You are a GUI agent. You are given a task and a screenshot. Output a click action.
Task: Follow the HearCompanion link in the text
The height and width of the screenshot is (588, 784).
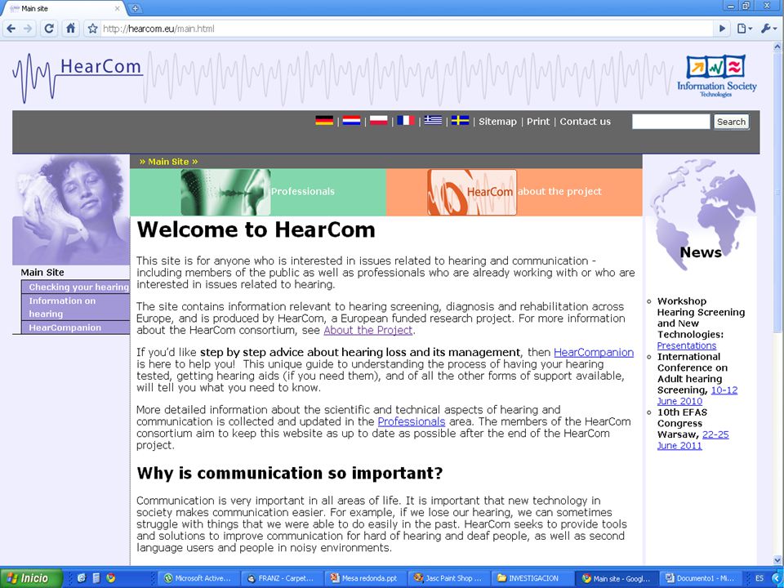[x=594, y=352]
